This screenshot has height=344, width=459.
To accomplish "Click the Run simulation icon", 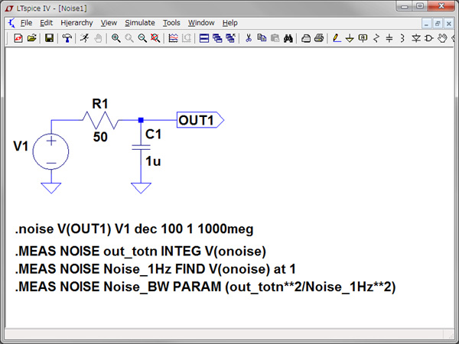I will coord(86,38).
